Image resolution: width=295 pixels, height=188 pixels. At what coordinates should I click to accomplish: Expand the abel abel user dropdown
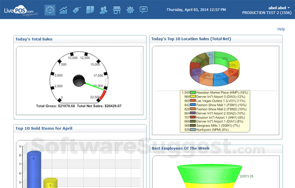279,8
